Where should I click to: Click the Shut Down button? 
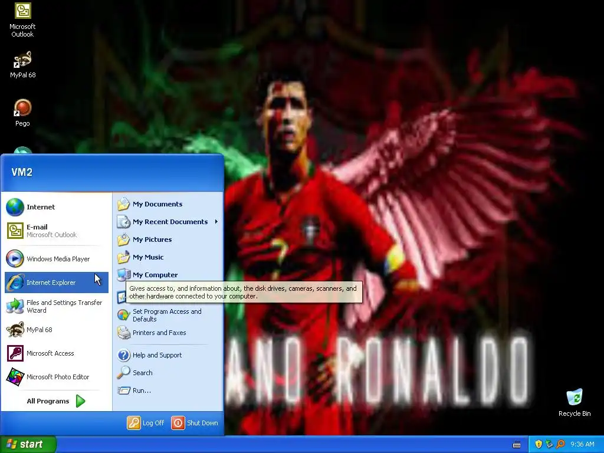195,423
